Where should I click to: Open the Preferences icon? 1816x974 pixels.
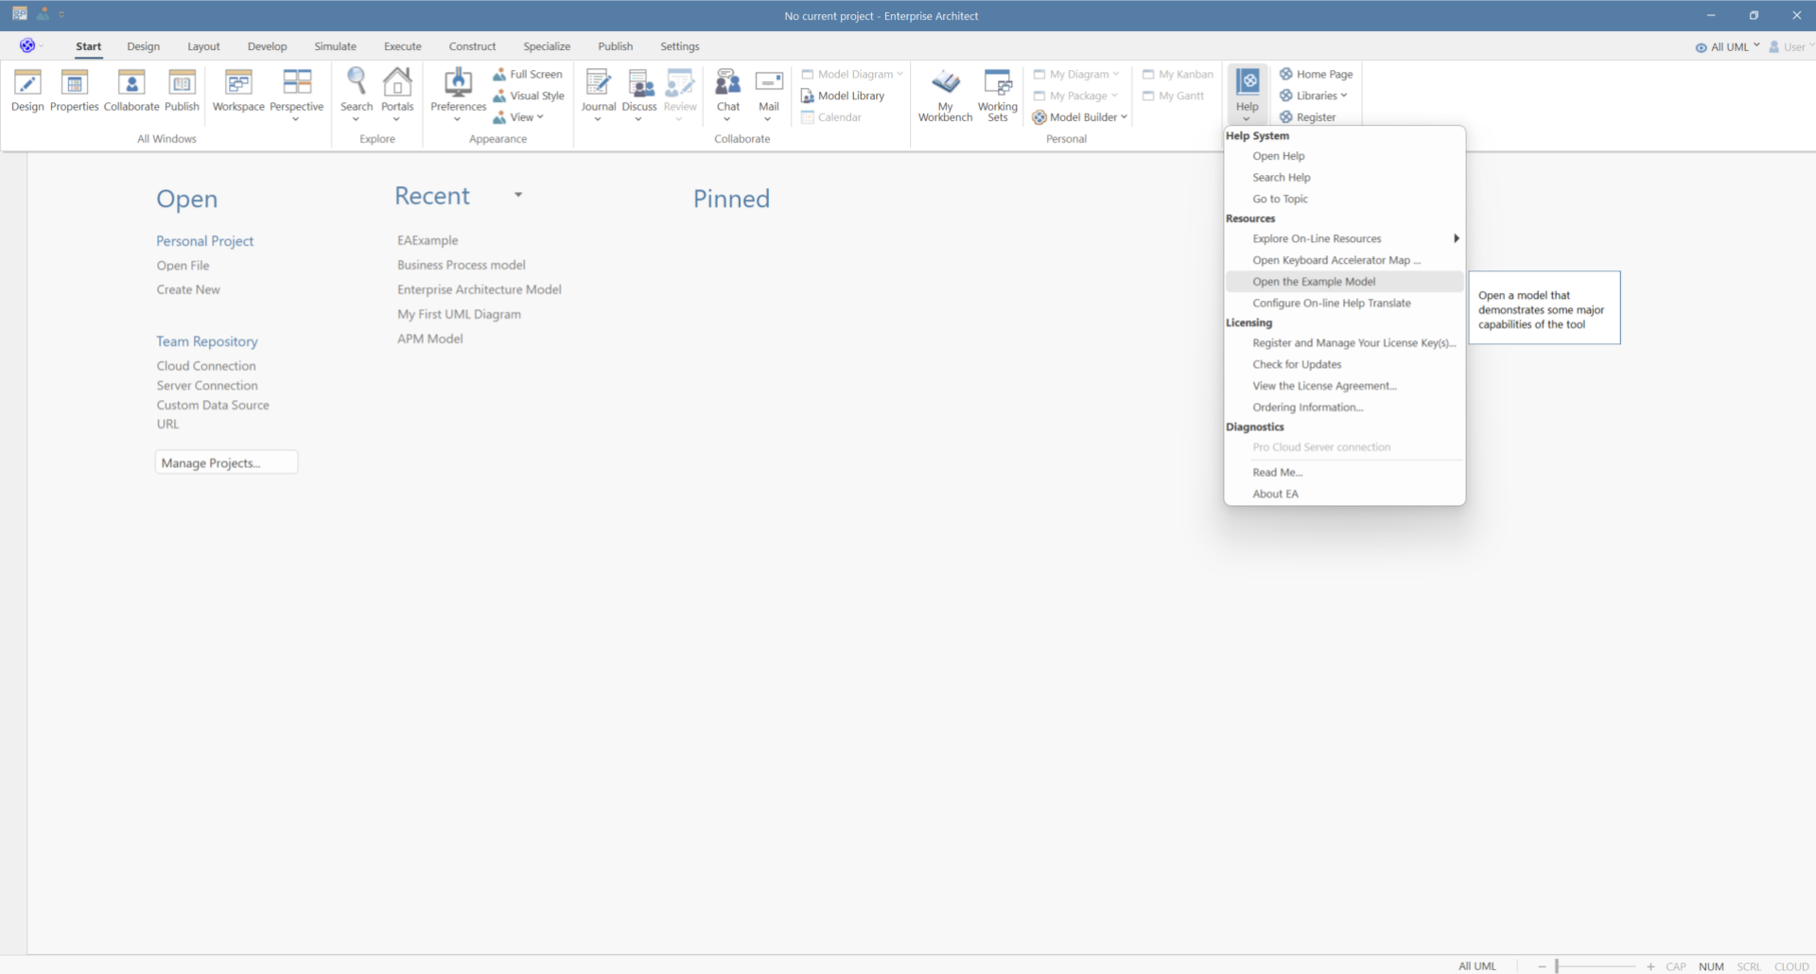[459, 83]
